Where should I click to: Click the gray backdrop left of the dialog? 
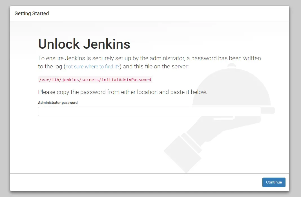click(x=5, y=98)
